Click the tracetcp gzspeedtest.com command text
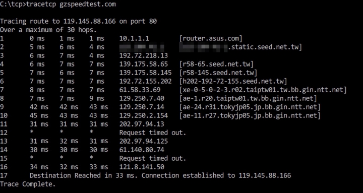This screenshot has height=193, width=363. click(x=71, y=5)
